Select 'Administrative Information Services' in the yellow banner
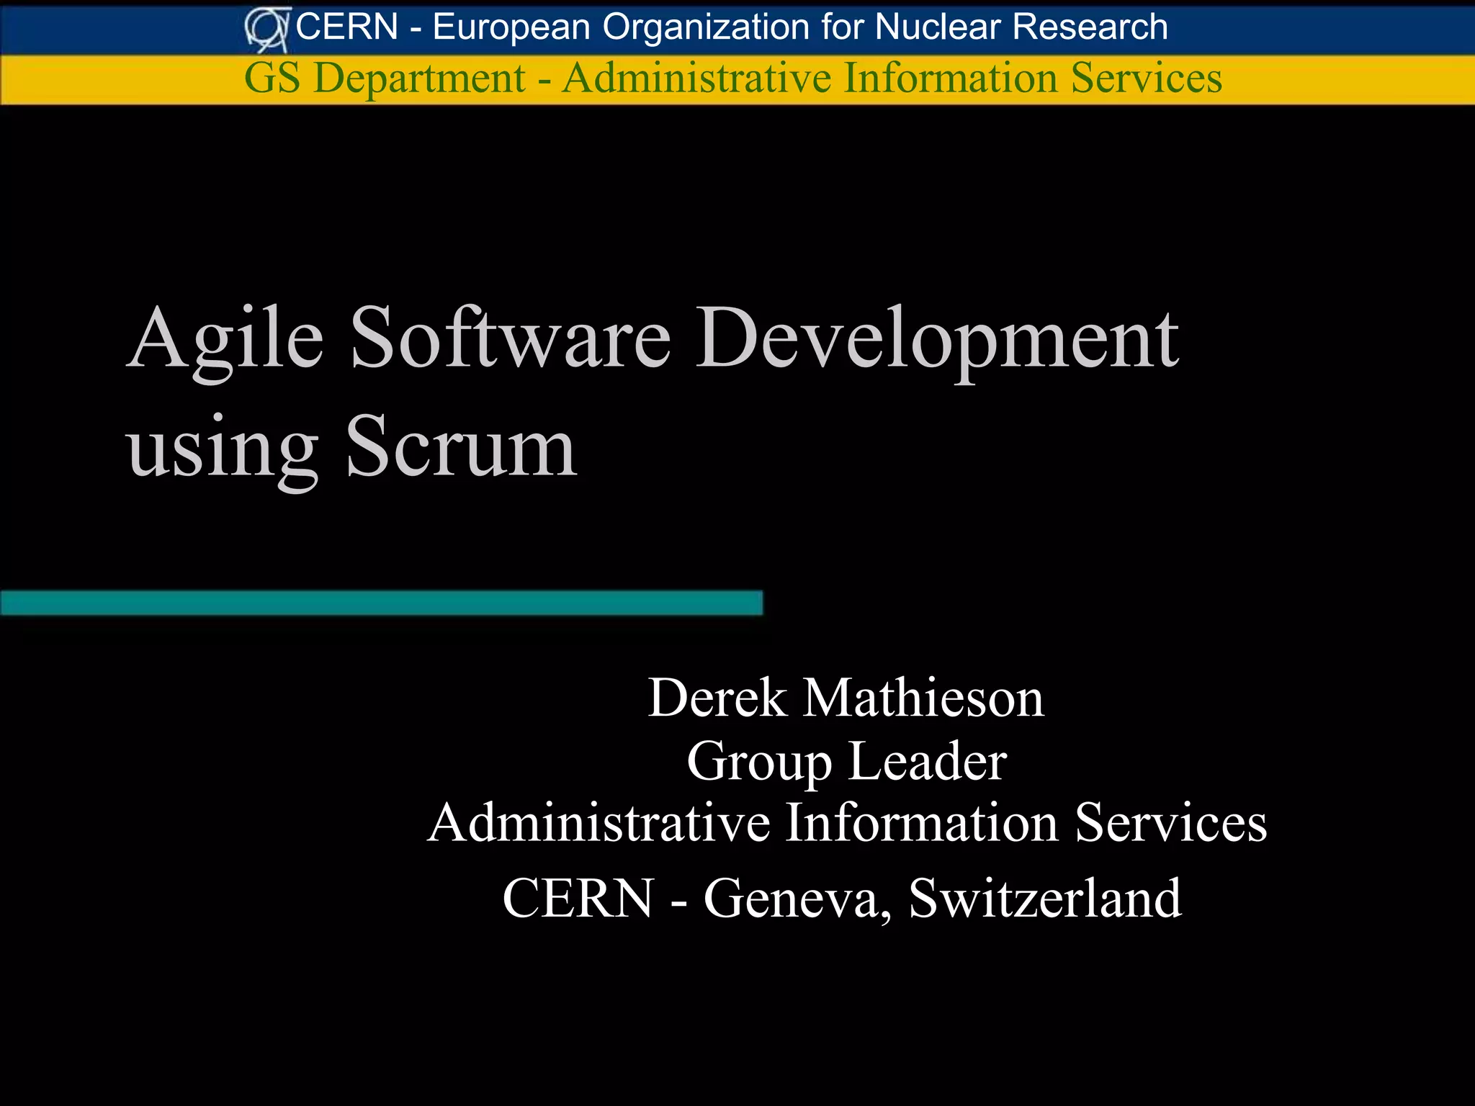1475x1106 pixels. [892, 78]
